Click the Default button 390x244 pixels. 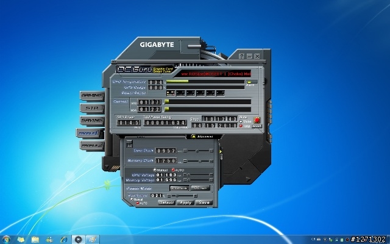[166, 203]
